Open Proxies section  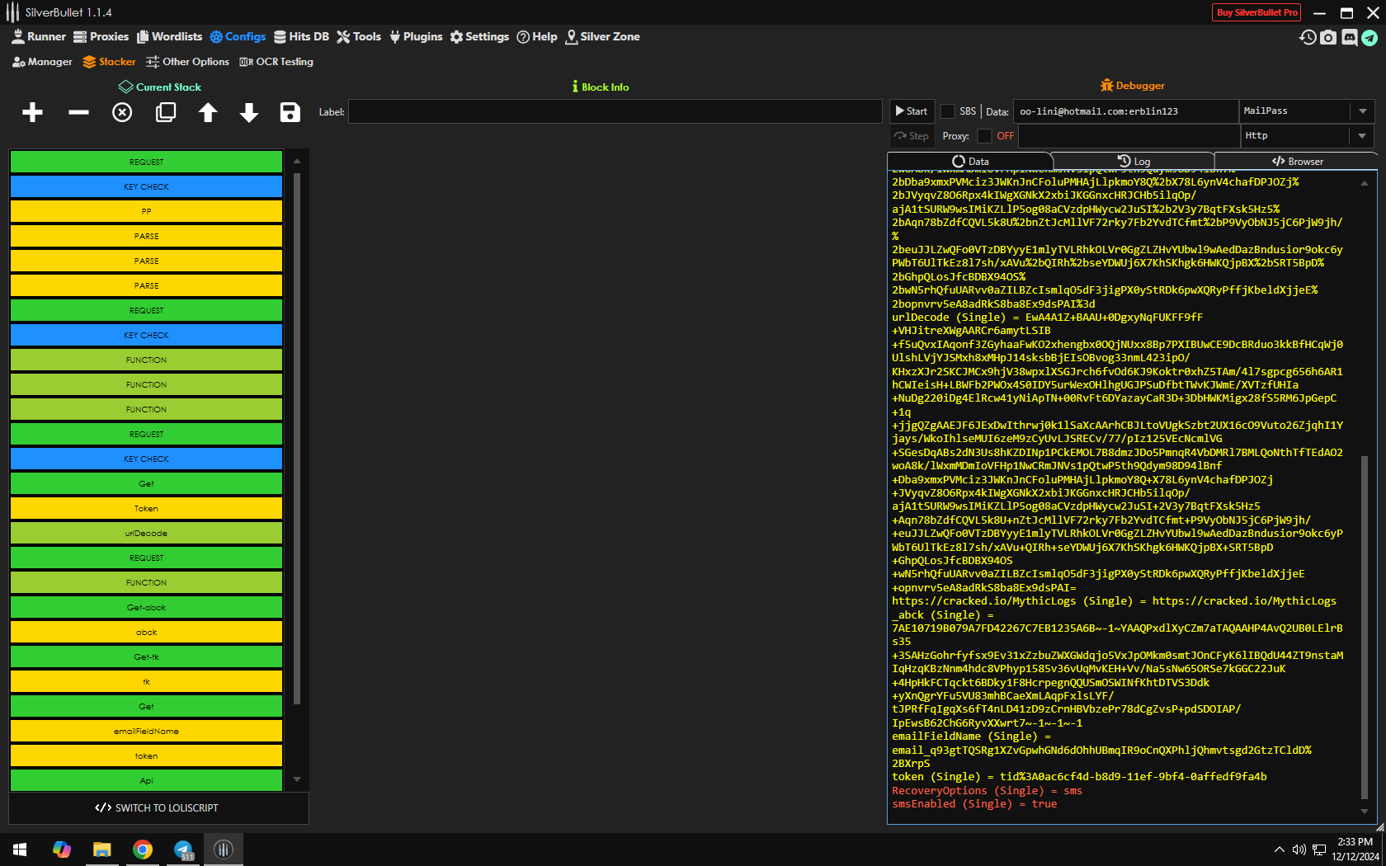coord(101,36)
